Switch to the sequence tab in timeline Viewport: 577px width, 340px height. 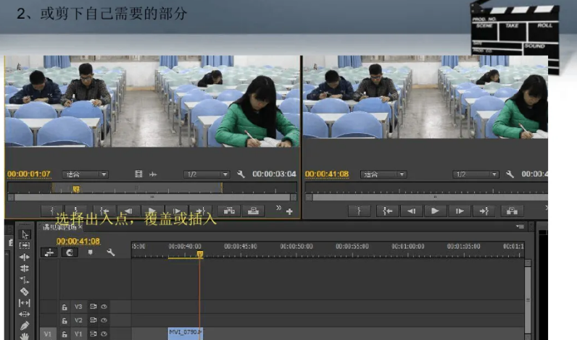pos(59,227)
